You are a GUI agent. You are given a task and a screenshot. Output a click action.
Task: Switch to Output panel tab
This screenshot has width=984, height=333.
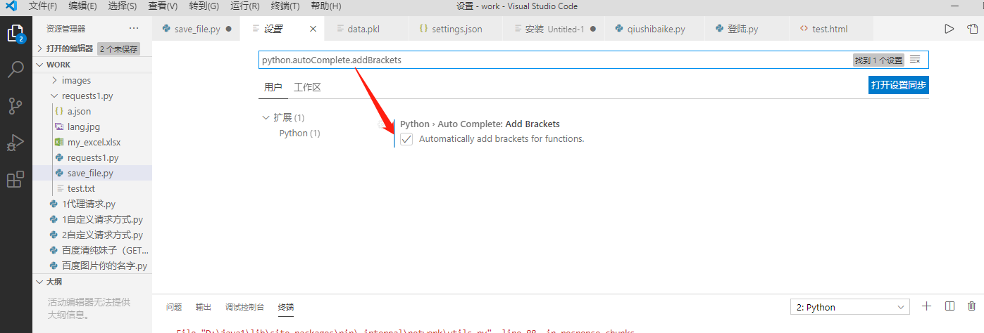coord(204,307)
